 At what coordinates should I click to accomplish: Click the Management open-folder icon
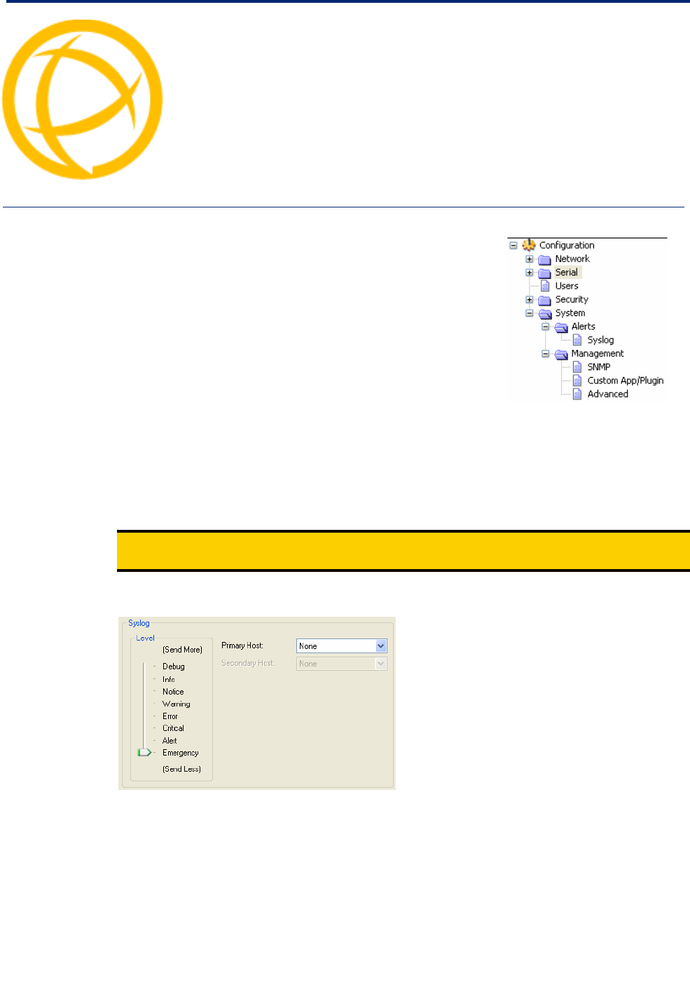561,354
